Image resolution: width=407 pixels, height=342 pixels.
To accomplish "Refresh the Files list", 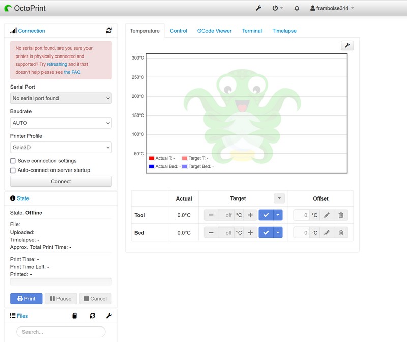I will click(92, 316).
